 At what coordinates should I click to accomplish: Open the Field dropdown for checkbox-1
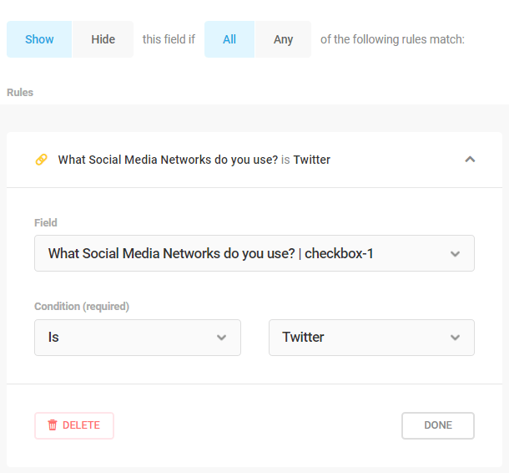(254, 253)
